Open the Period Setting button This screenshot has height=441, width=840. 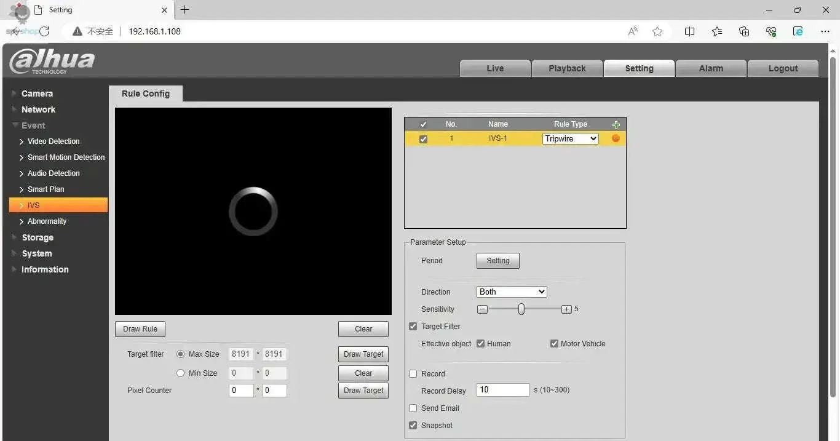498,261
